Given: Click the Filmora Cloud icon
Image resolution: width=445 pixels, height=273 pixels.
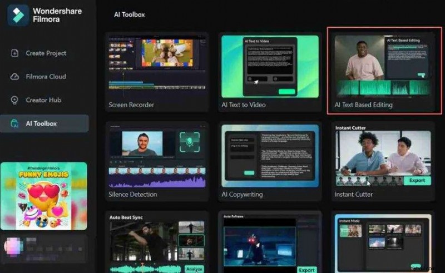Looking at the screenshot, I should (x=15, y=77).
